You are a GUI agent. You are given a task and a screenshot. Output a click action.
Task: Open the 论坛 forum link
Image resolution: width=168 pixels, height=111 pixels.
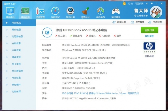click(x=130, y=4)
